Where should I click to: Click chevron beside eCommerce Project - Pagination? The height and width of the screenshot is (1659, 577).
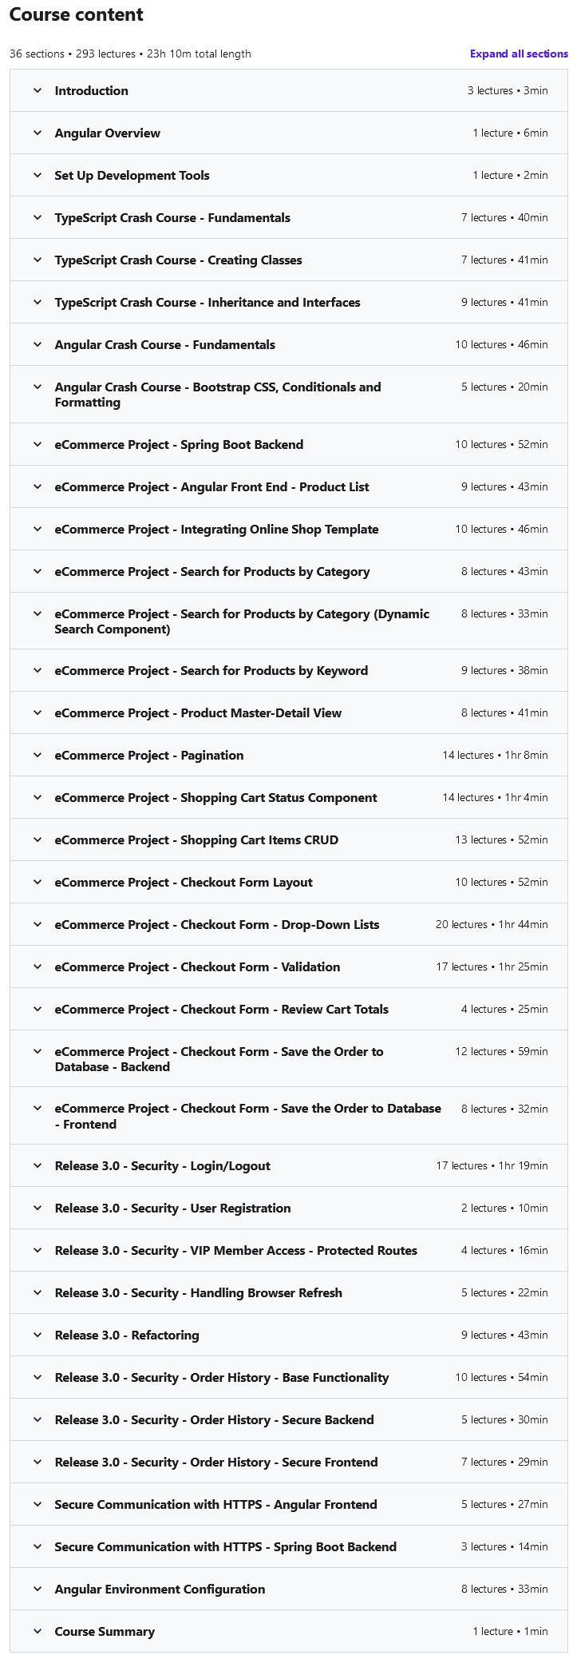pyautogui.click(x=38, y=755)
